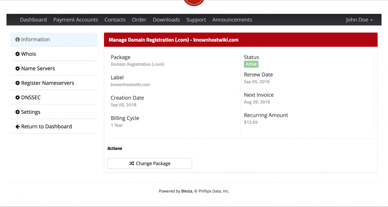Viewport: 388px width, 207px height.
Task: Open Register Nameservers via its gear icon
Action: click(x=18, y=83)
